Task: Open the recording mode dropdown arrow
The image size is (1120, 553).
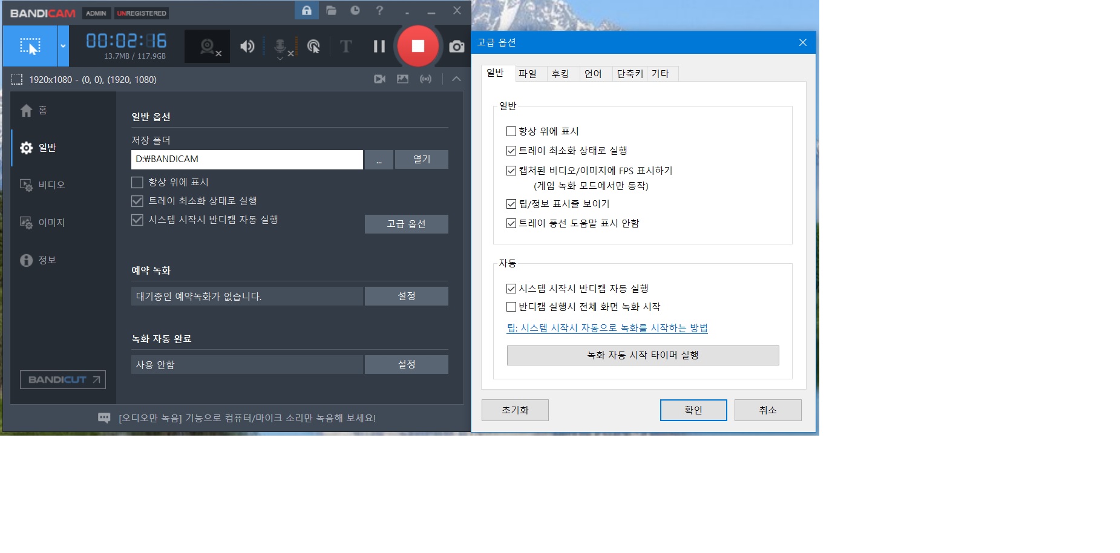Action: click(x=64, y=46)
